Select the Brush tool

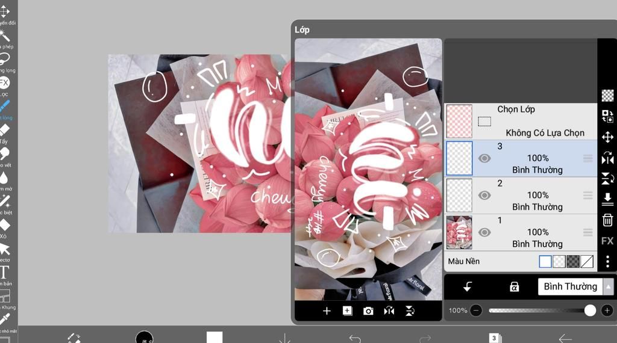click(x=4, y=107)
